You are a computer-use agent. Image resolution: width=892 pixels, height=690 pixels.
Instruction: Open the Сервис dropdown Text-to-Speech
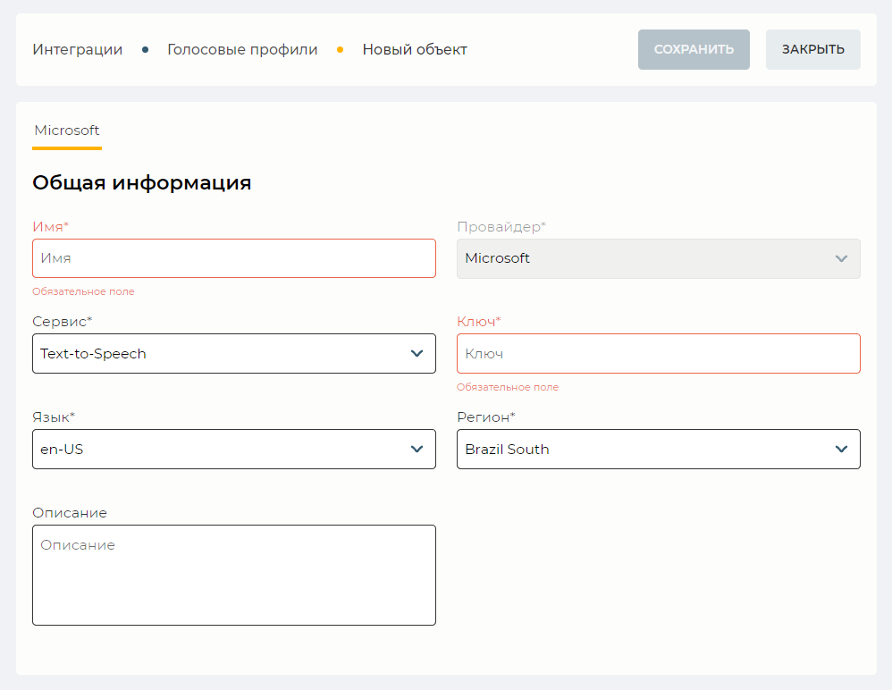point(234,353)
